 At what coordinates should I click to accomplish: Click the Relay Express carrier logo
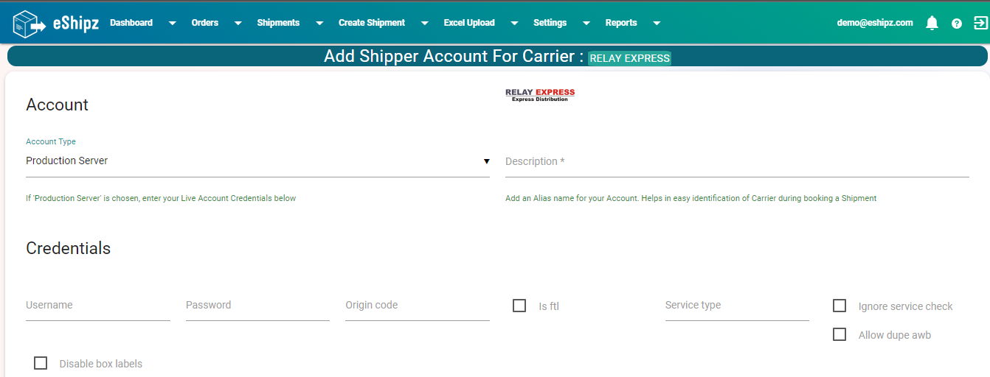pyautogui.click(x=540, y=95)
